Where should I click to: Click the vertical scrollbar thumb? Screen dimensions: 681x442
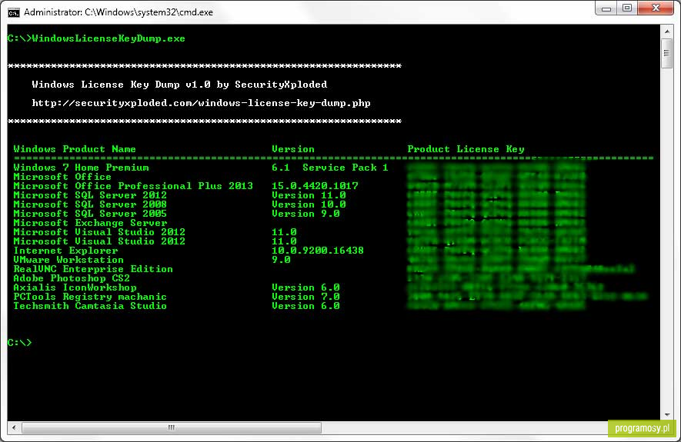666,53
